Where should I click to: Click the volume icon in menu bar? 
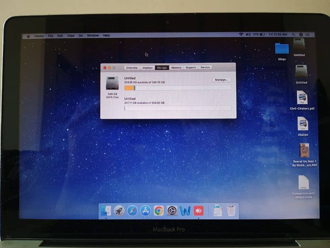(248, 34)
